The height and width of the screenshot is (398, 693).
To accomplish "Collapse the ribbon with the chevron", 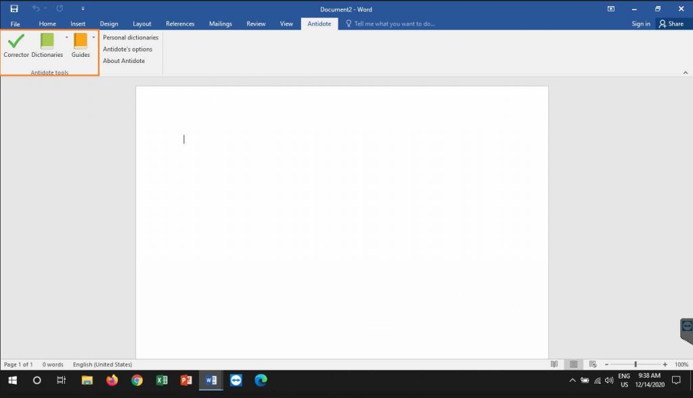I will point(685,72).
